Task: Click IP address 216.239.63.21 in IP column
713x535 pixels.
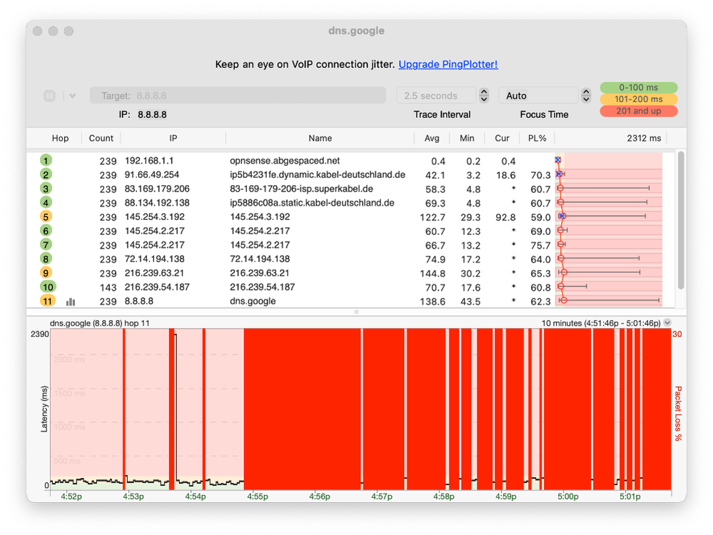Action: pyautogui.click(x=154, y=273)
